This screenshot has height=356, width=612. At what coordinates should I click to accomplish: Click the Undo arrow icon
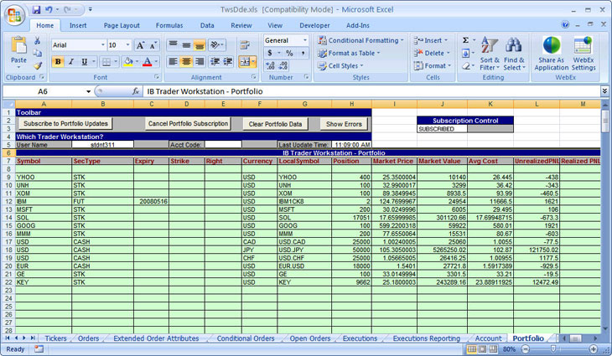pos(49,10)
